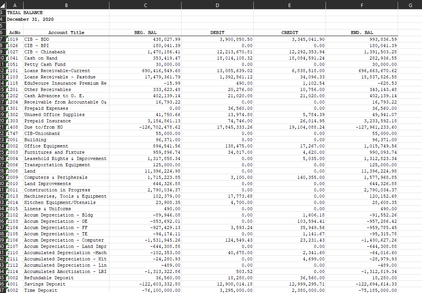The width and height of the screenshot is (422, 293).
Task: Select Prepaid Insurance credit value 26,014.95
Action: coord(289,121)
